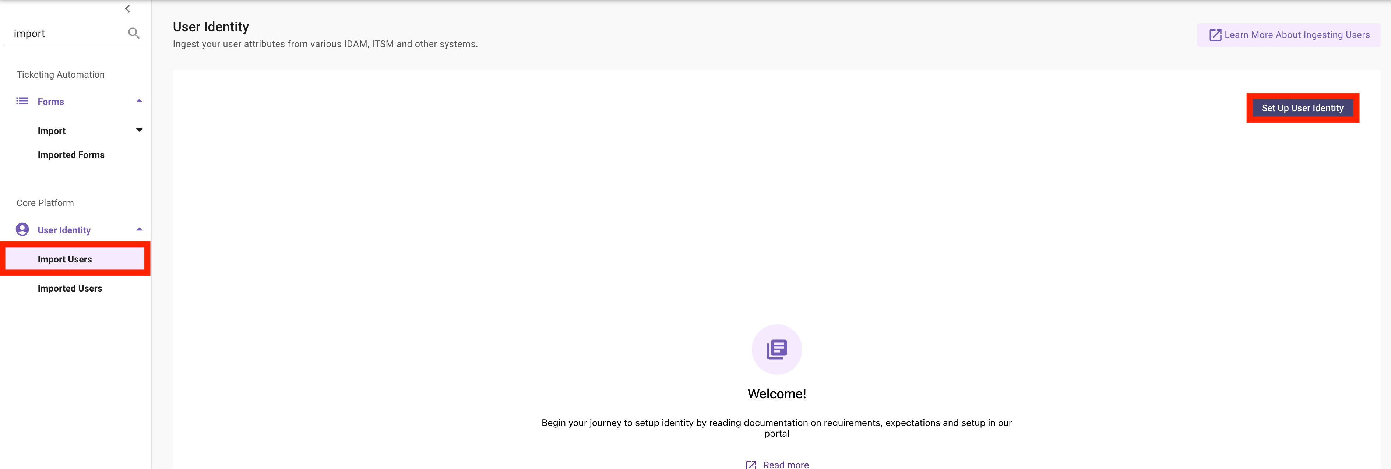Click the search magnifier icon
The height and width of the screenshot is (469, 1391).
(x=134, y=33)
